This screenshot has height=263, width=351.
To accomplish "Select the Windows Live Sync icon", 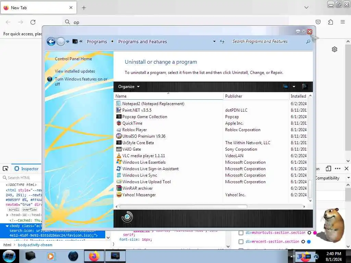I will [119, 175].
